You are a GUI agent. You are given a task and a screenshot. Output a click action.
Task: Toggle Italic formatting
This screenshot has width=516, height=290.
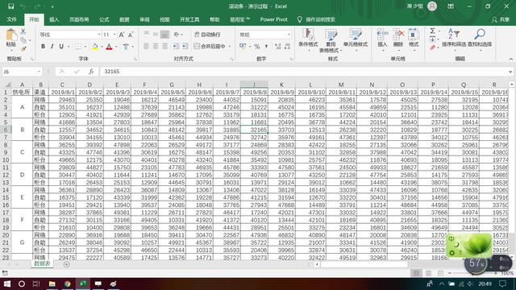pos(52,47)
